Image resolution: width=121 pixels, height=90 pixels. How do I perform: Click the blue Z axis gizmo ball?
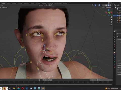109,10
